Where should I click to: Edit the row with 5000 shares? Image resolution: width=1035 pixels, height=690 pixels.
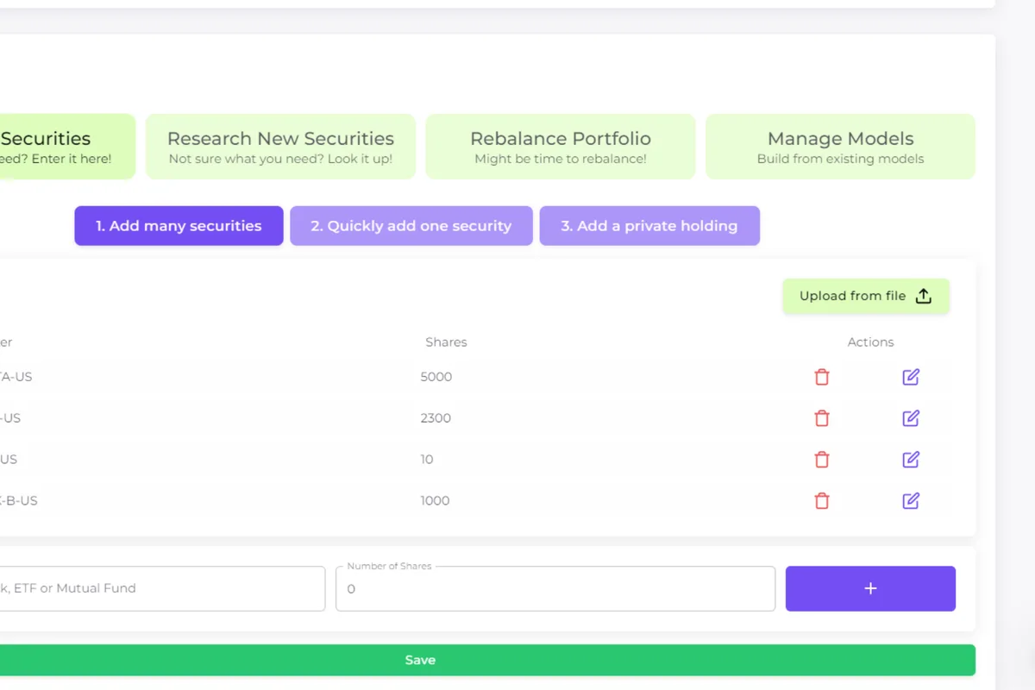click(911, 377)
